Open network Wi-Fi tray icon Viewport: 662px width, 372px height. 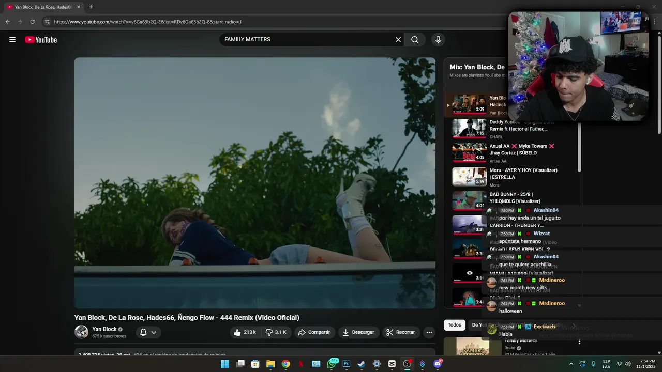coord(620,364)
